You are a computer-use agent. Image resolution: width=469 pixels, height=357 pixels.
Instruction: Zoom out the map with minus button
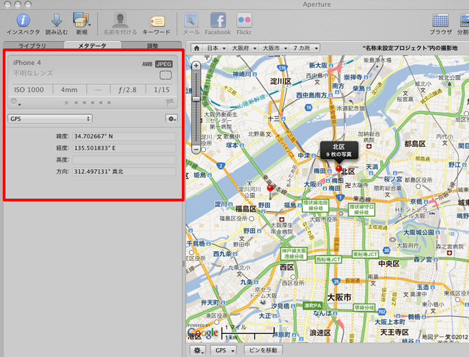pyautogui.click(x=196, y=149)
